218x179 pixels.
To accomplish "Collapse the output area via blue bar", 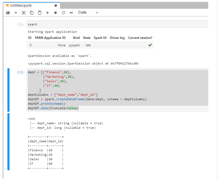I will 8,142.
